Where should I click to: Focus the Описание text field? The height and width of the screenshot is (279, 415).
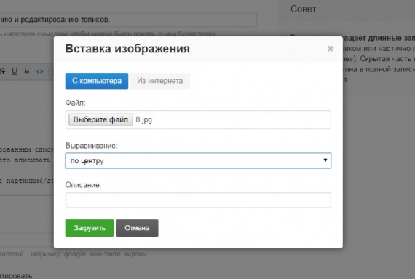(x=198, y=200)
